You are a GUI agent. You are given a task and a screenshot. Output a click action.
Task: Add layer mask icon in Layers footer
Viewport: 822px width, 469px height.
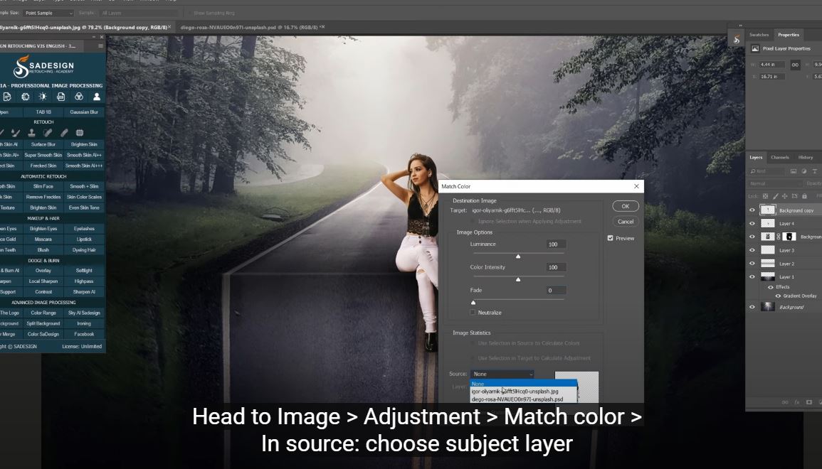(809, 402)
